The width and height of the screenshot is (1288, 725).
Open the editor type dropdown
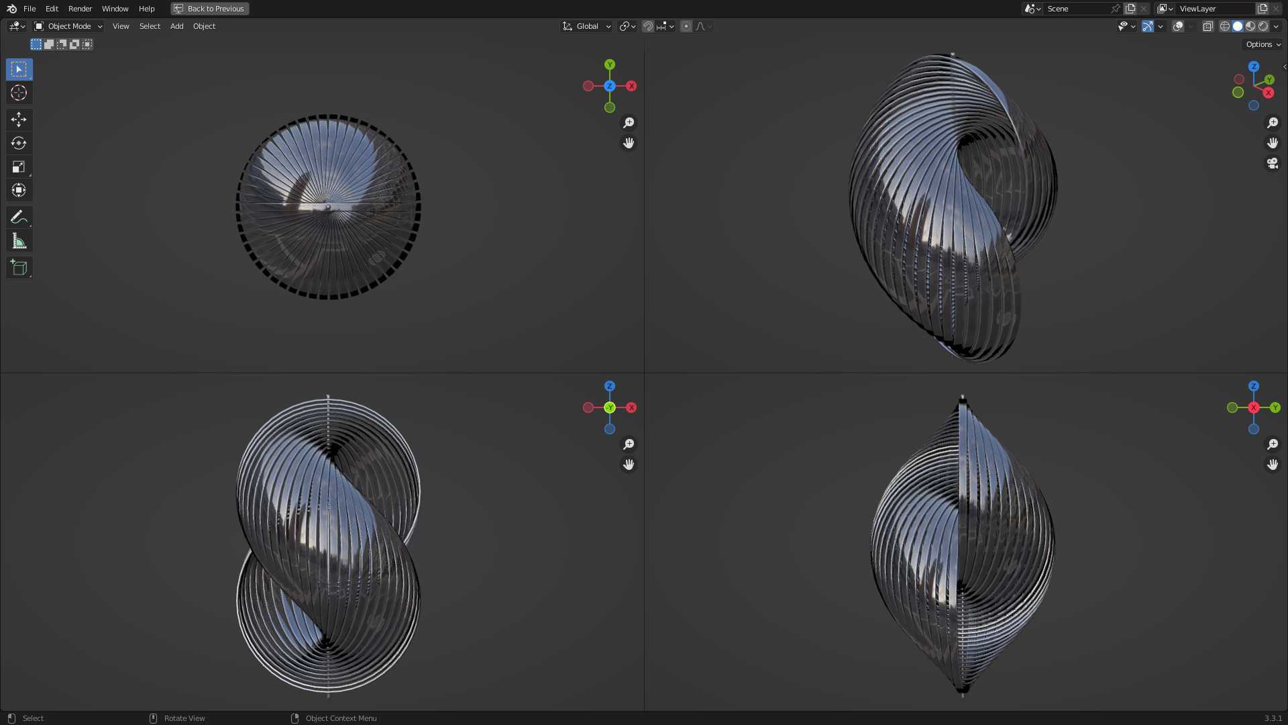coord(17,26)
